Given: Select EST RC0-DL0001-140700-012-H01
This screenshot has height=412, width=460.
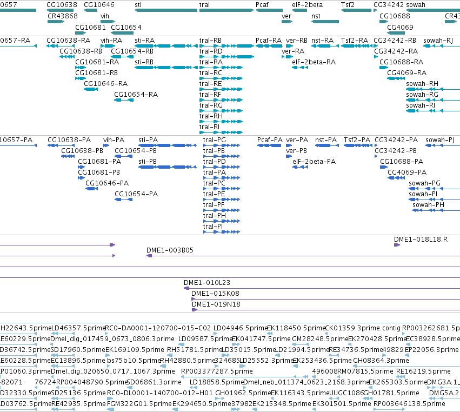Looking at the screenshot, I should tap(110, 398).
